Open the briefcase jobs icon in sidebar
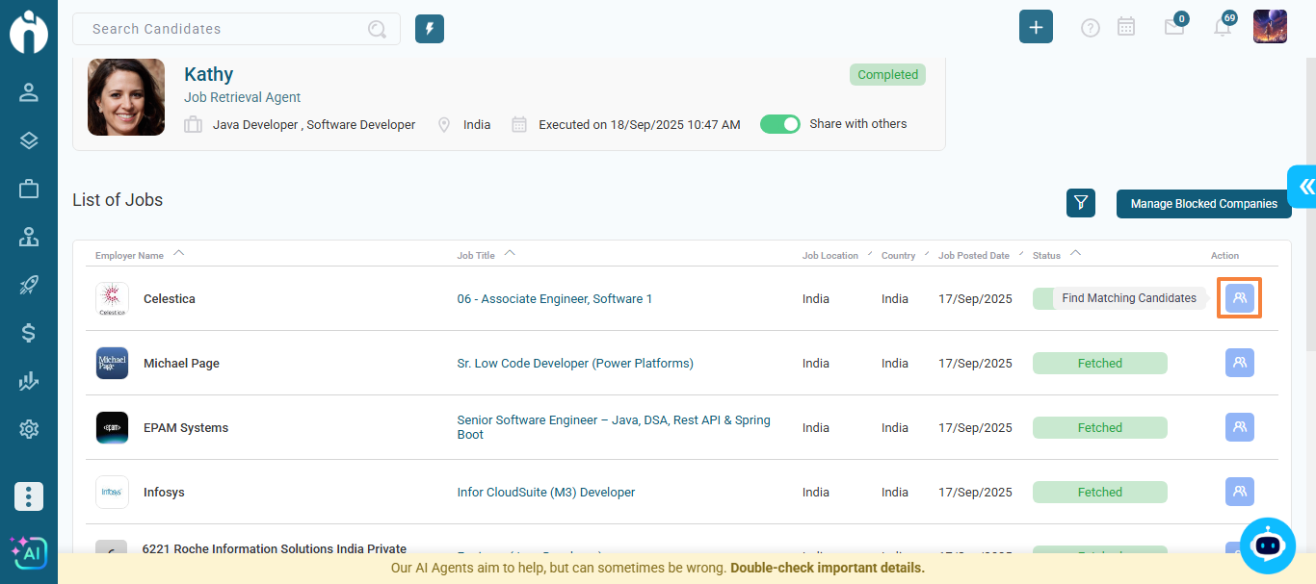The width and height of the screenshot is (1316, 584). click(x=29, y=189)
